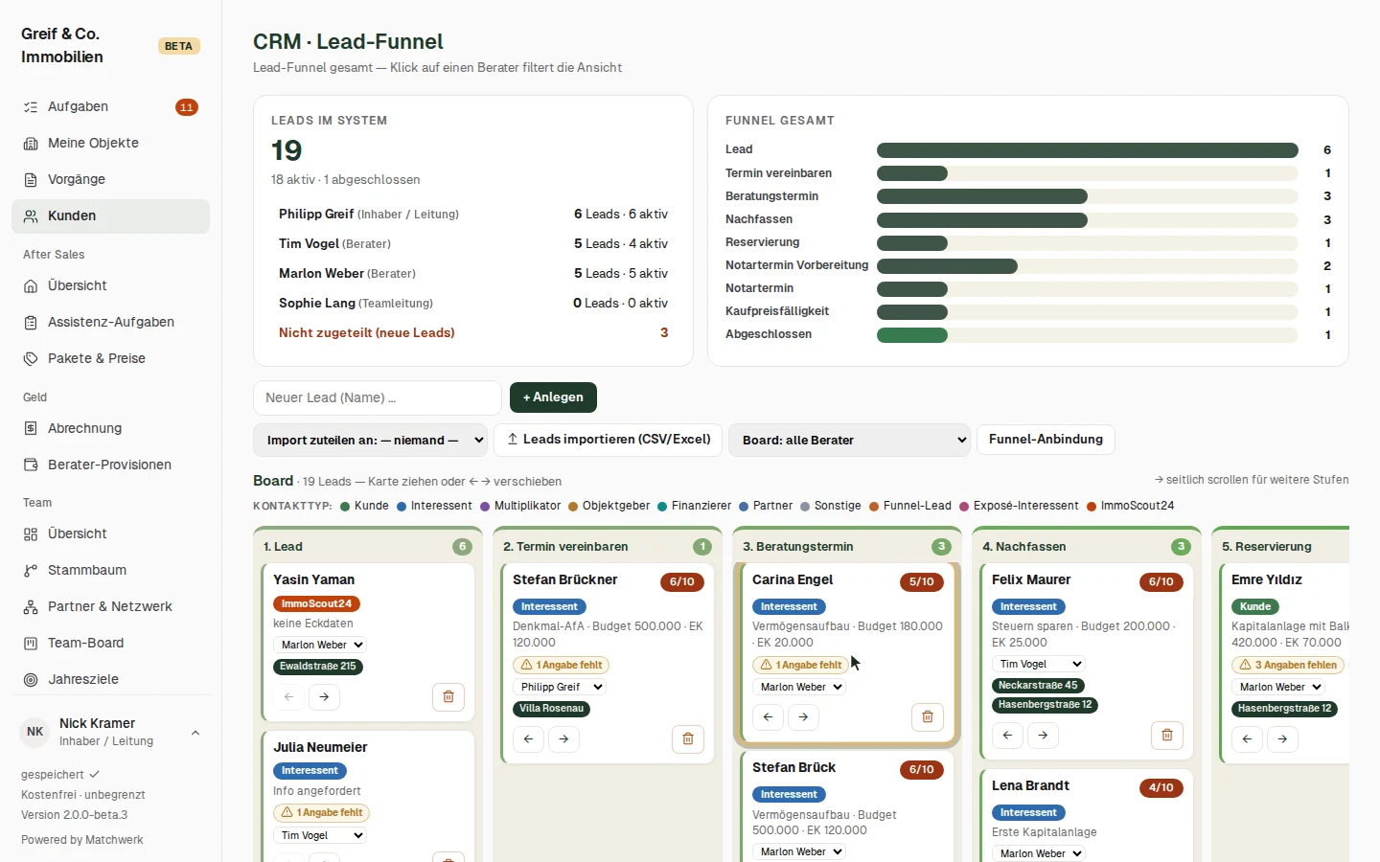The image size is (1380, 862).
Task: Move Felix Maurer forward one stage
Action: coord(1044,736)
